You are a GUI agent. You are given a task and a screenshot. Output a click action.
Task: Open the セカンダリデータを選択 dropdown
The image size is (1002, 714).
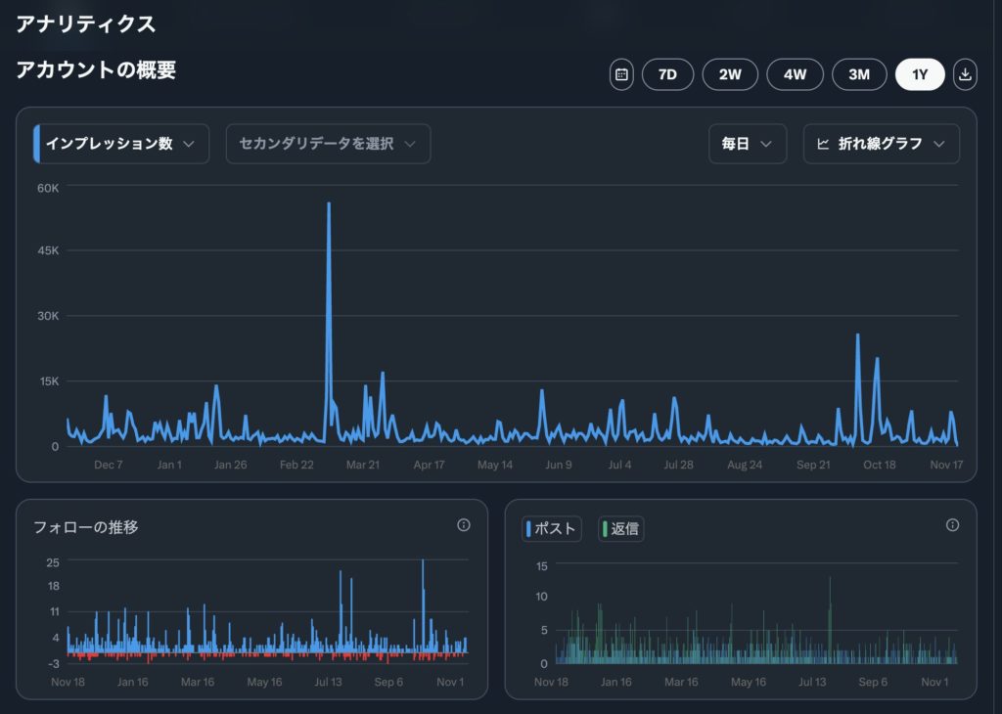[328, 144]
